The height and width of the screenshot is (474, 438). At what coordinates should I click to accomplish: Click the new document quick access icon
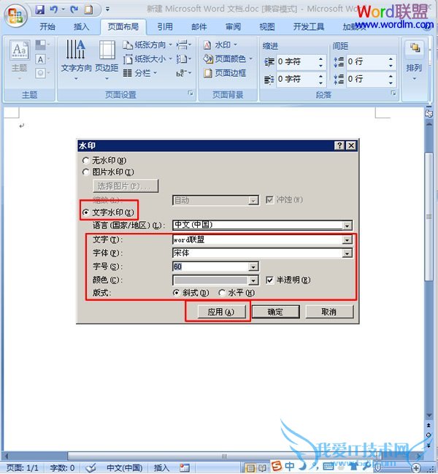point(89,9)
